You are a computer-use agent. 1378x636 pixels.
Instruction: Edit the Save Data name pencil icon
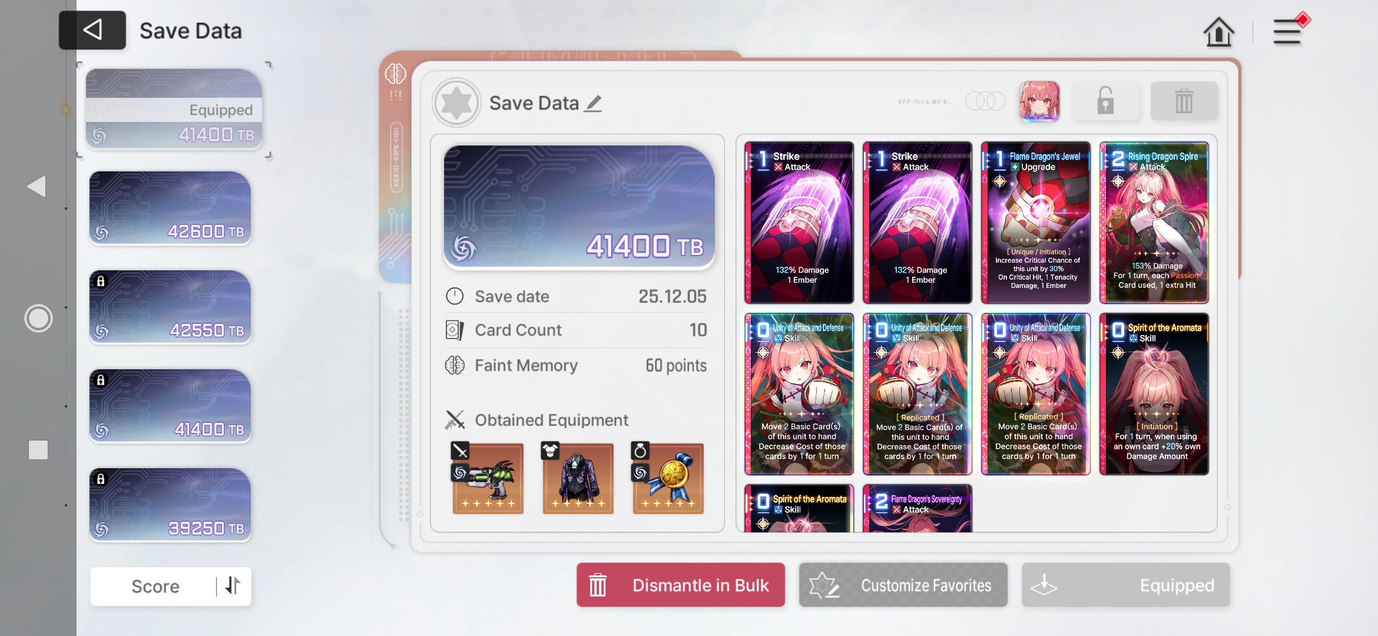coord(593,104)
